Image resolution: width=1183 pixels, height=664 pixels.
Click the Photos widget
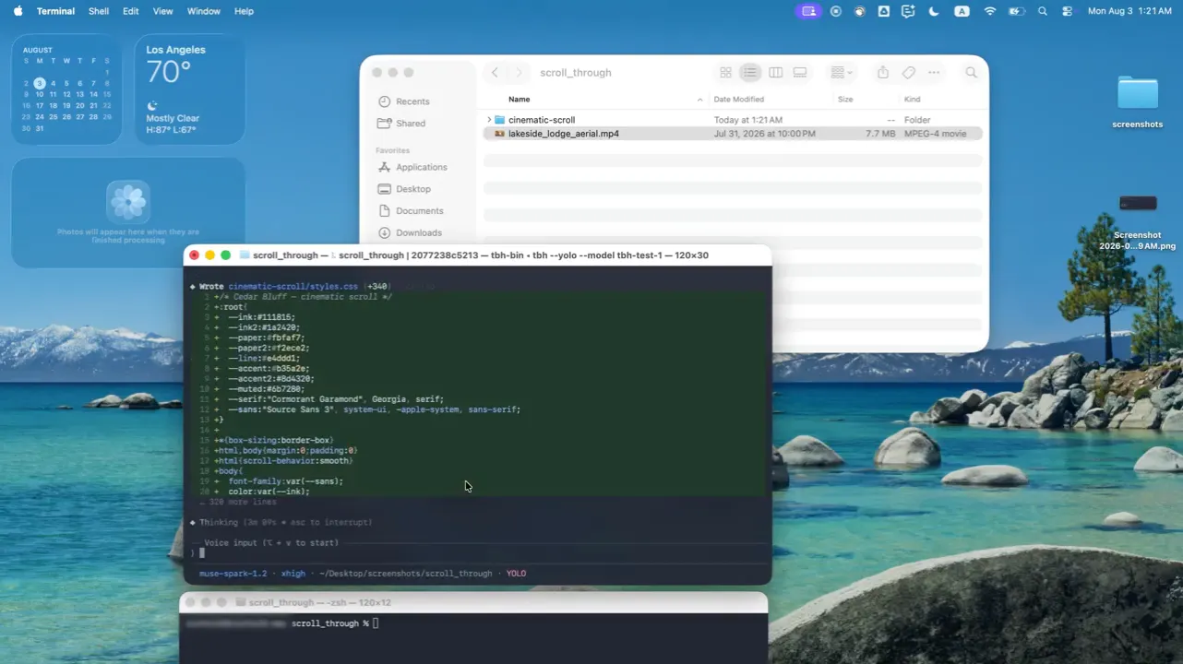(x=128, y=213)
